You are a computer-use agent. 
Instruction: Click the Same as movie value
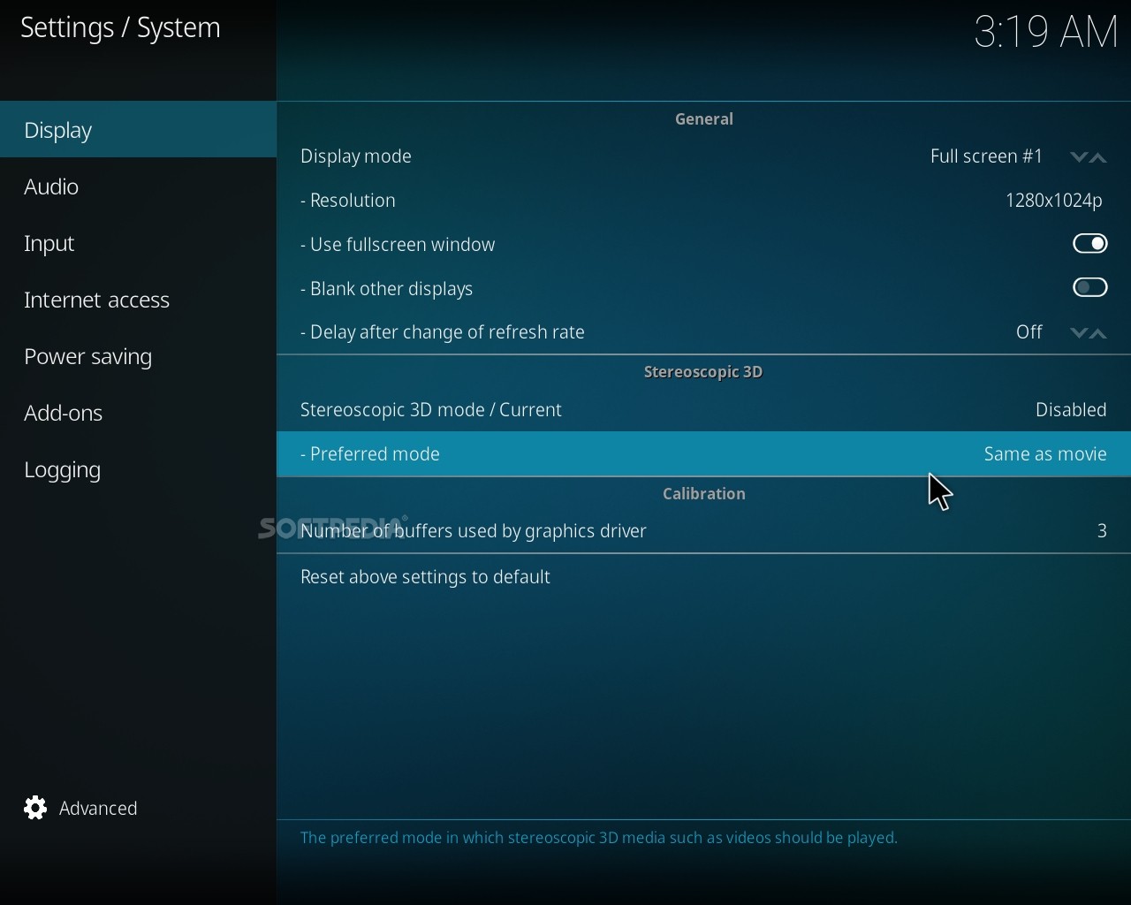coord(1045,454)
